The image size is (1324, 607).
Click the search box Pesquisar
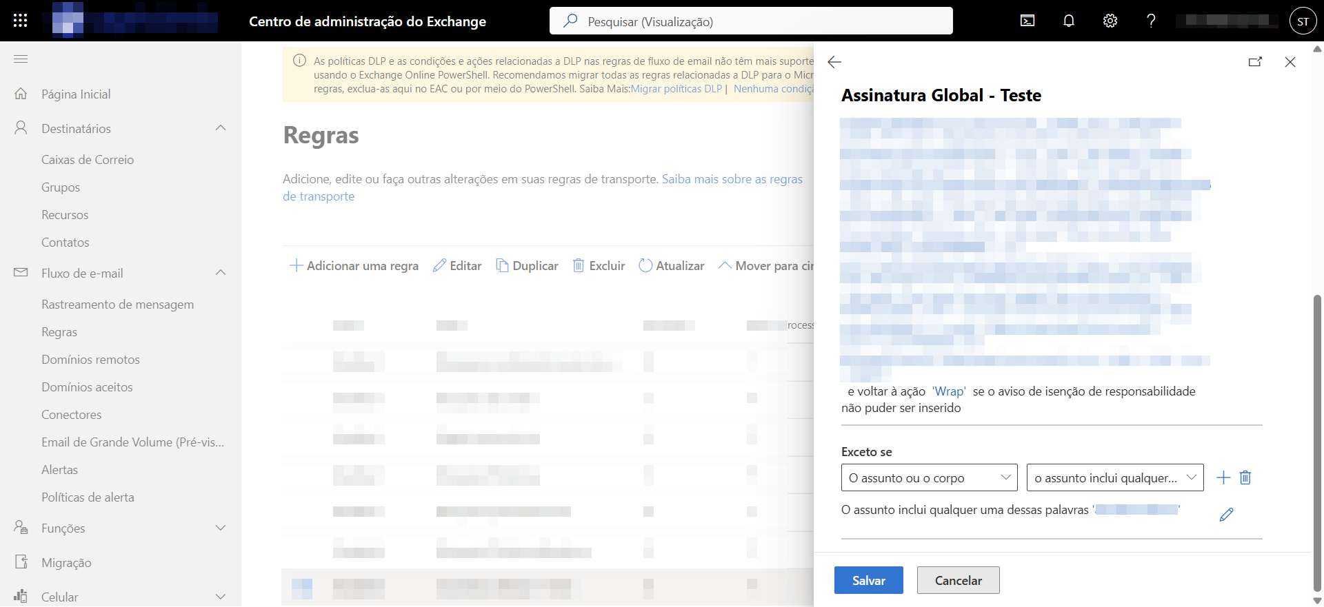pos(752,21)
